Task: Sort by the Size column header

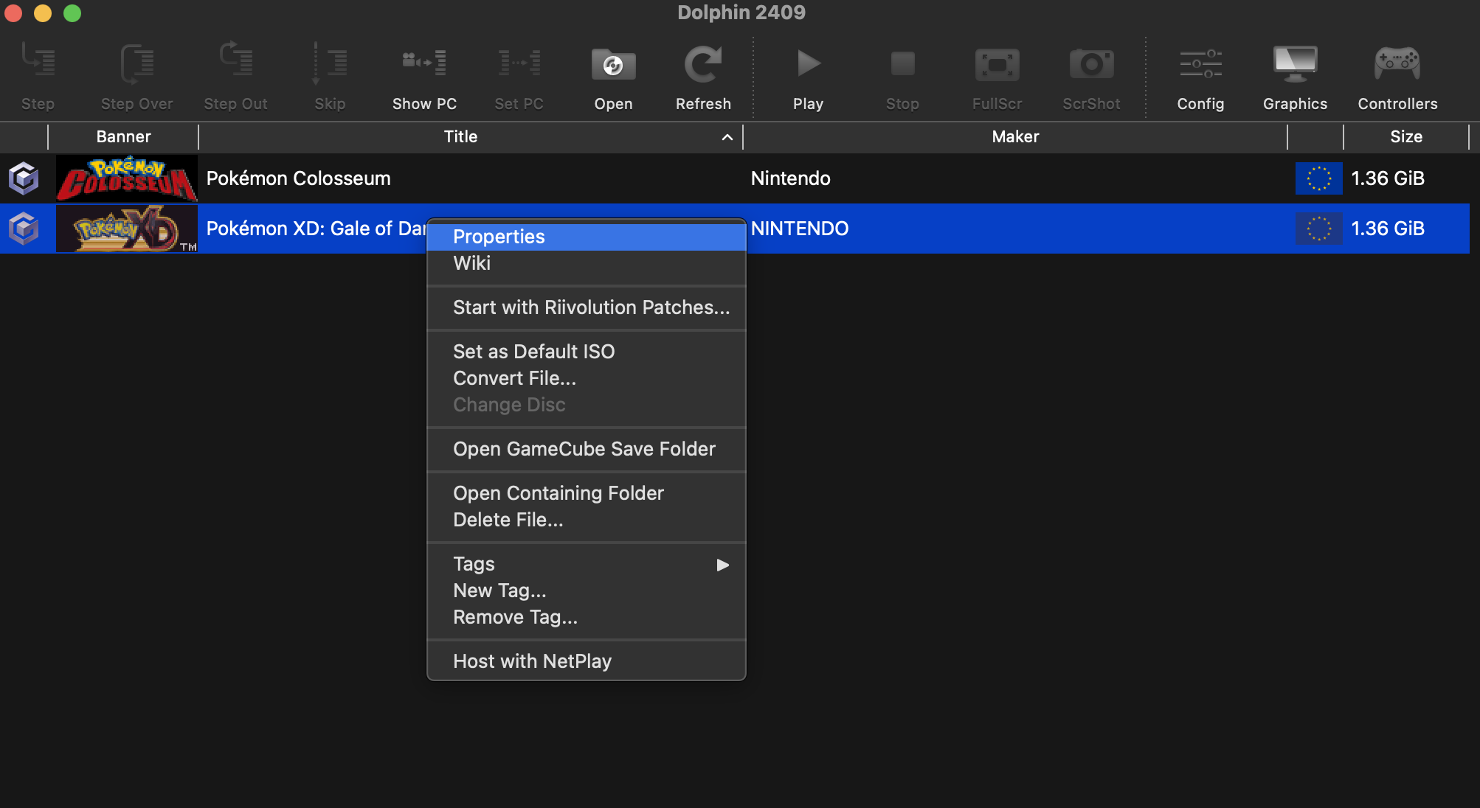Action: 1406,137
